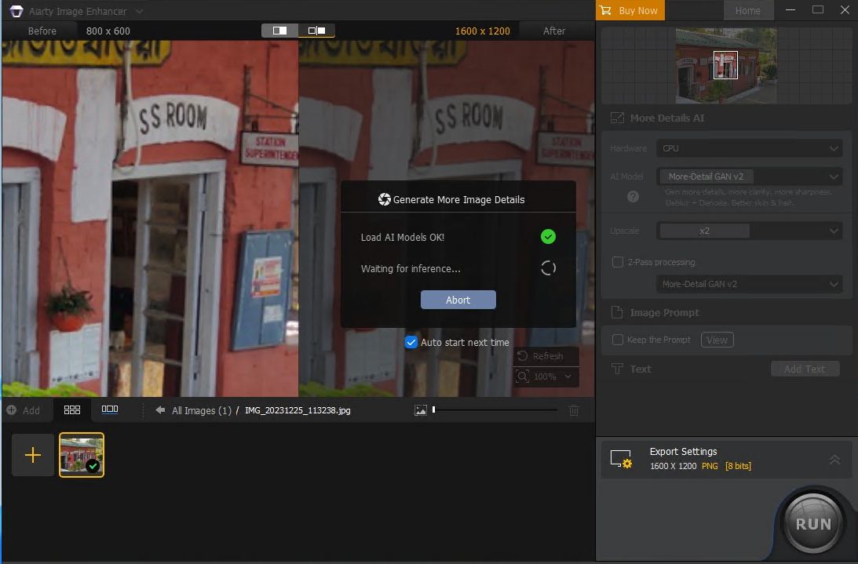Open the AI Model dropdown
The image size is (858, 564).
[748, 176]
